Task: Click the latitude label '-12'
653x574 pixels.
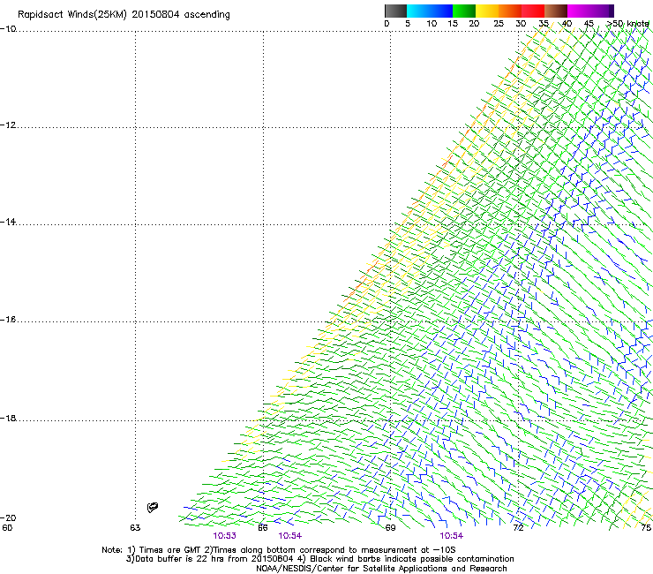Action: tap(8, 125)
